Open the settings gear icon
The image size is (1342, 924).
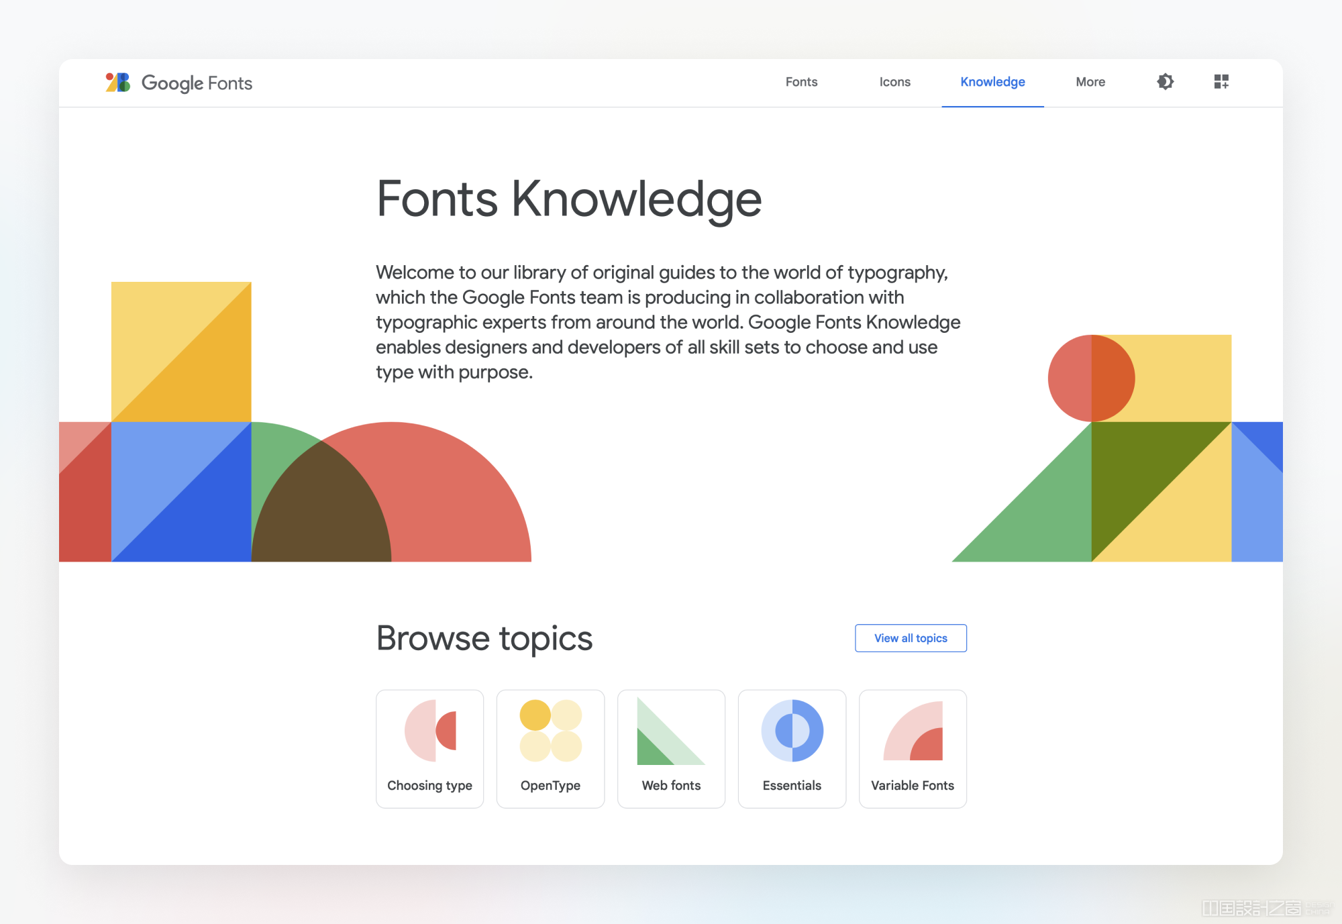pos(1166,82)
